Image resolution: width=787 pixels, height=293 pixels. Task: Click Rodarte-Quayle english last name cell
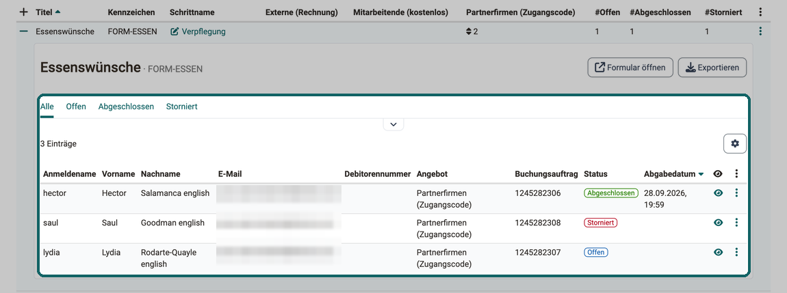(x=168, y=258)
